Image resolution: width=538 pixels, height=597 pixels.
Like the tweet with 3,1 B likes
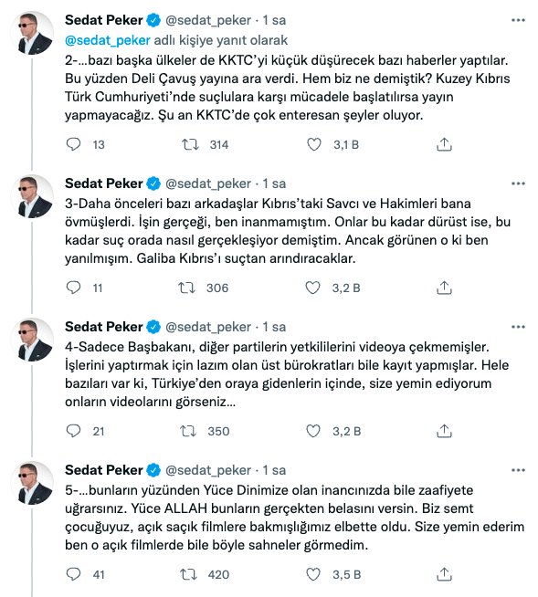(314, 144)
